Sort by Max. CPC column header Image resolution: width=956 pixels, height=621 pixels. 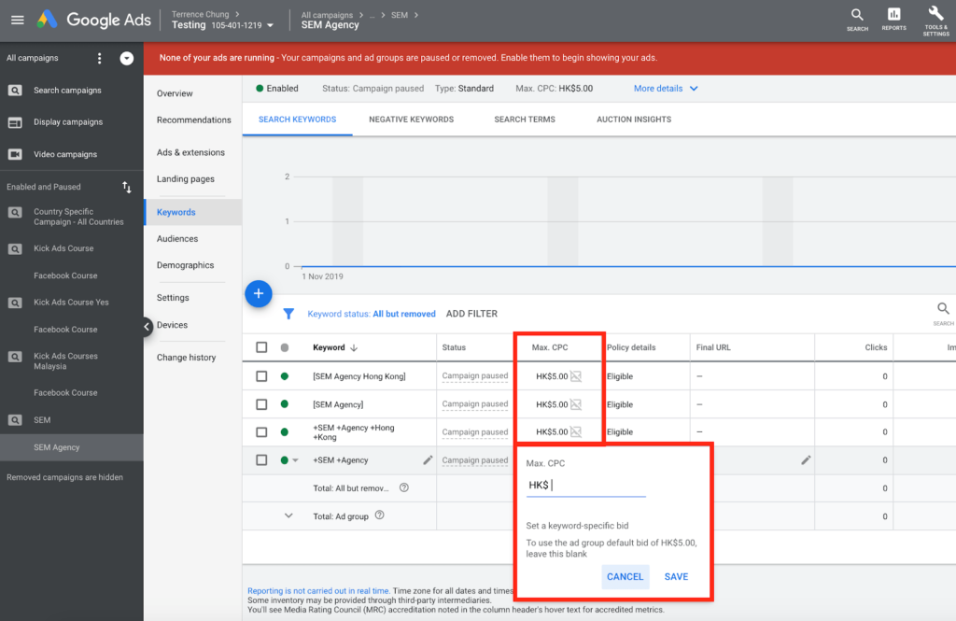coord(549,347)
